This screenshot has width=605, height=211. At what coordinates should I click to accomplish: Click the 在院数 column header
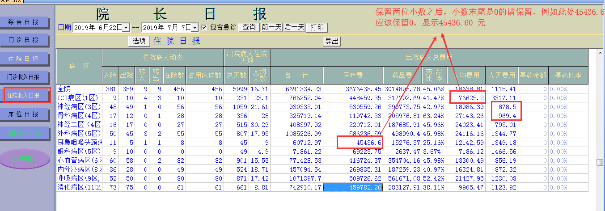point(174,75)
